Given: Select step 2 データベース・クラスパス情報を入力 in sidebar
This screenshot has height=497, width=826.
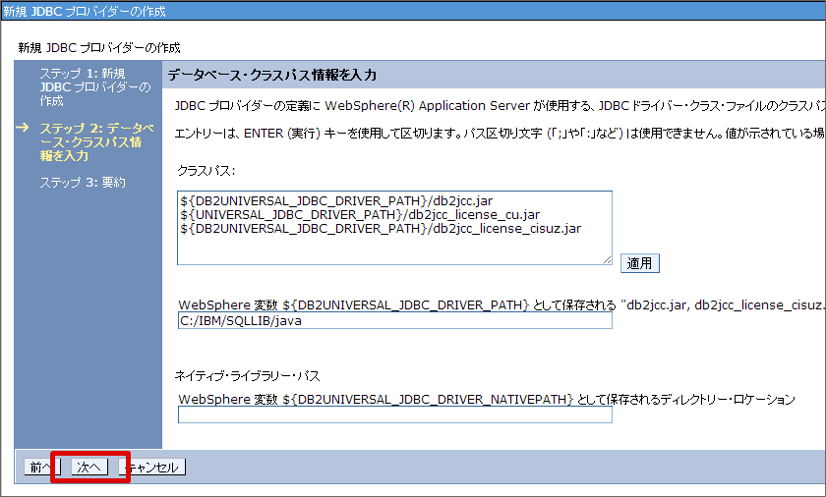Looking at the screenshot, I should [97, 142].
